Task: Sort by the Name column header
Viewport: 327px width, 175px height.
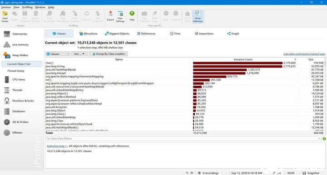Action: [119, 59]
